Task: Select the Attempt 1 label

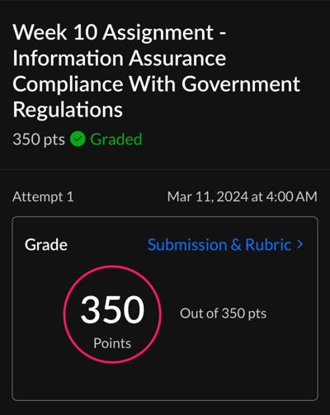Action: pyautogui.click(x=43, y=197)
